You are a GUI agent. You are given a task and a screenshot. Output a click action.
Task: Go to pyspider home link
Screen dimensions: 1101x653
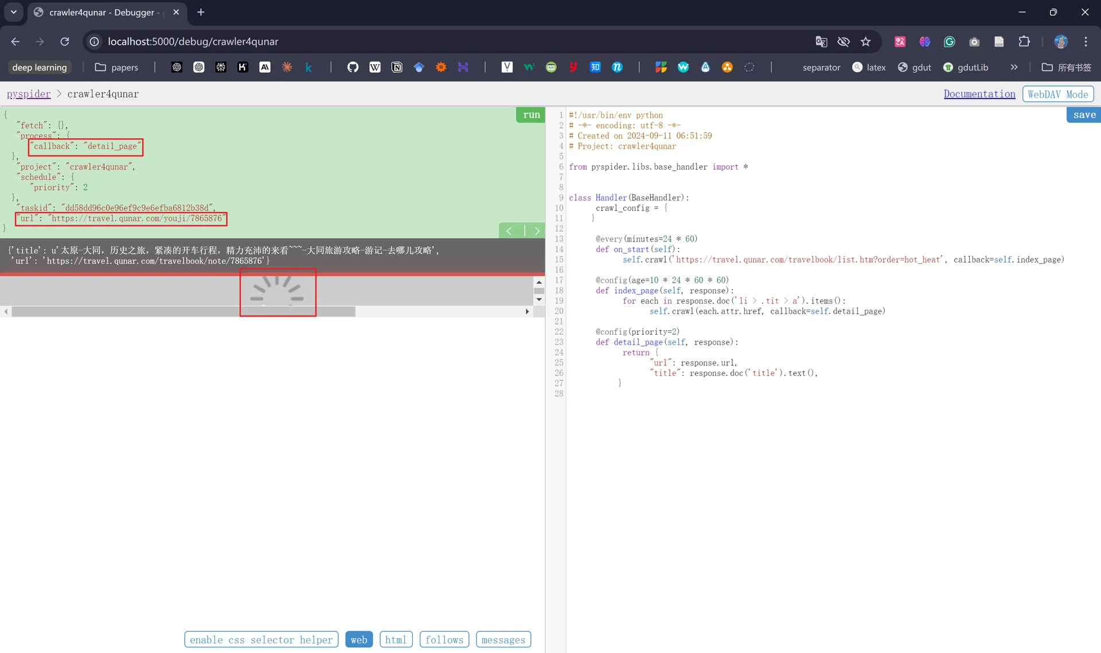pyautogui.click(x=29, y=94)
